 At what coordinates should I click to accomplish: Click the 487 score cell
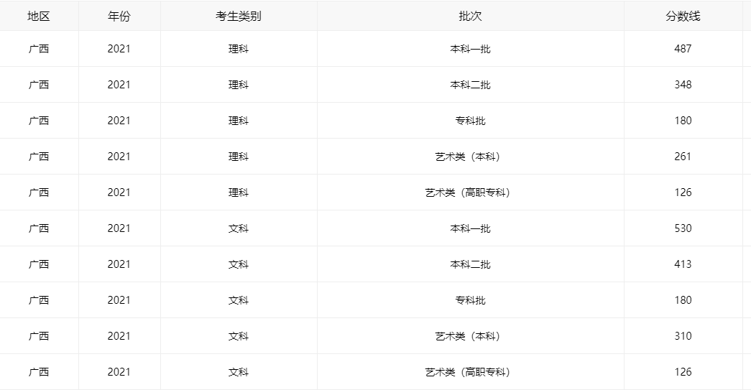pos(683,49)
